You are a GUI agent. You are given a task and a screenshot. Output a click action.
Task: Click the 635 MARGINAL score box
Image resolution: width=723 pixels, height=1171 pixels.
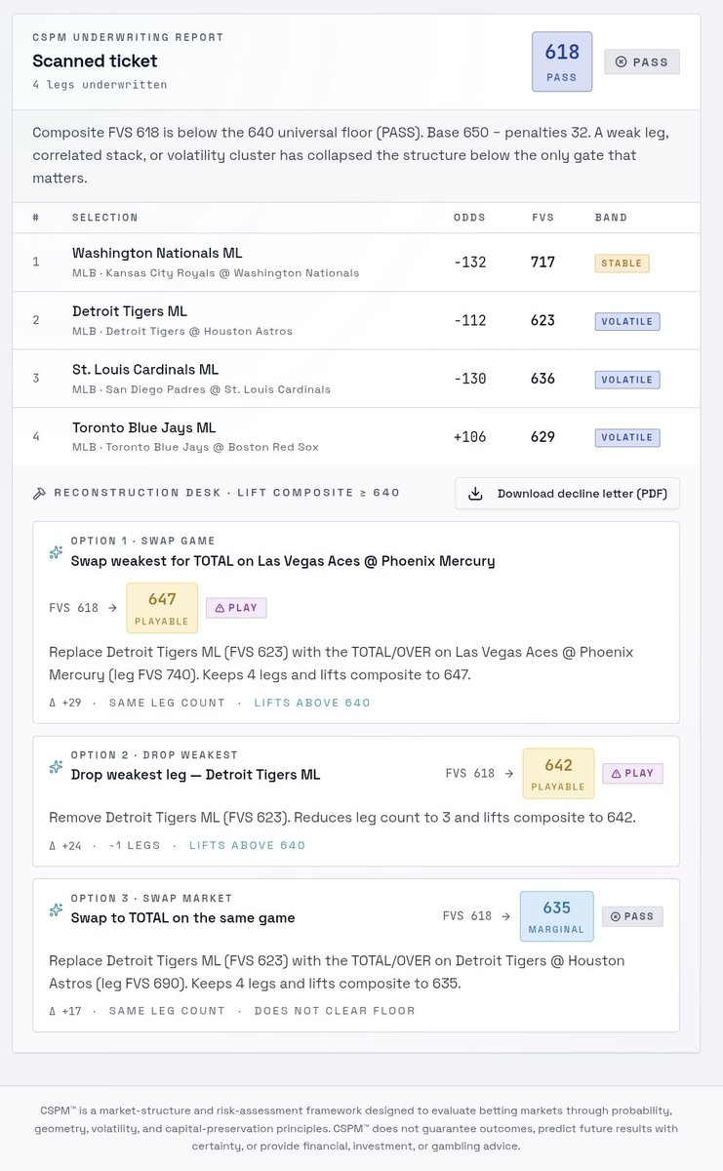point(556,916)
